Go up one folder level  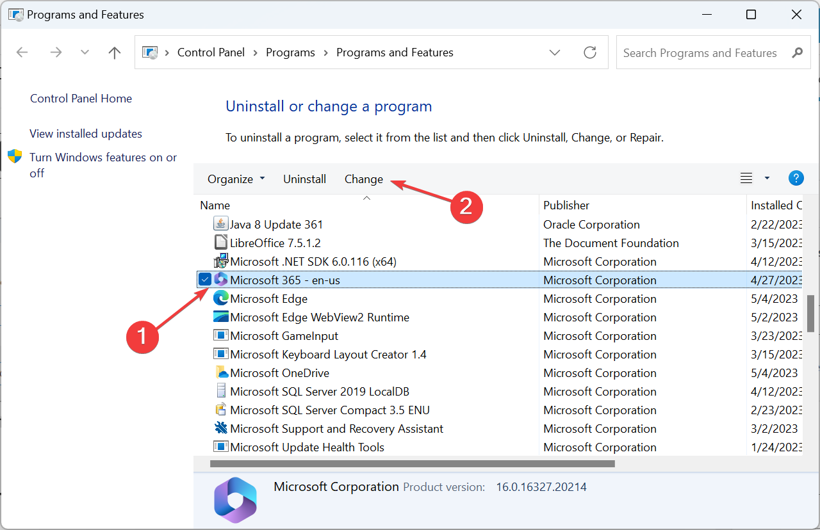[115, 52]
